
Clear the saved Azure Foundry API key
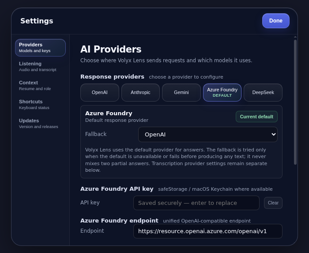(x=273, y=203)
